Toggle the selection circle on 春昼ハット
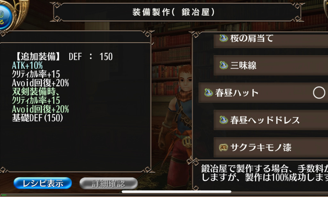 coord(319,93)
